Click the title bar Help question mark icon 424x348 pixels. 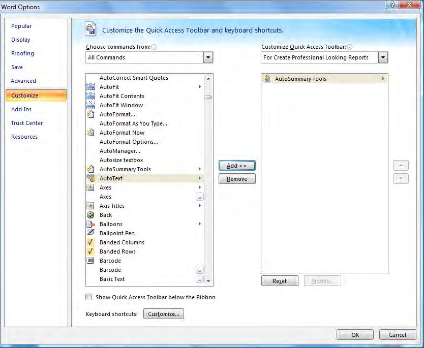click(x=391, y=5)
